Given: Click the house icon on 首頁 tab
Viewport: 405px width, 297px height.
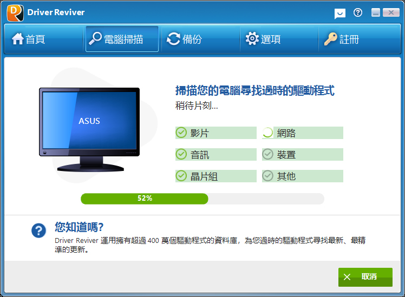Looking at the screenshot, I should tap(17, 39).
